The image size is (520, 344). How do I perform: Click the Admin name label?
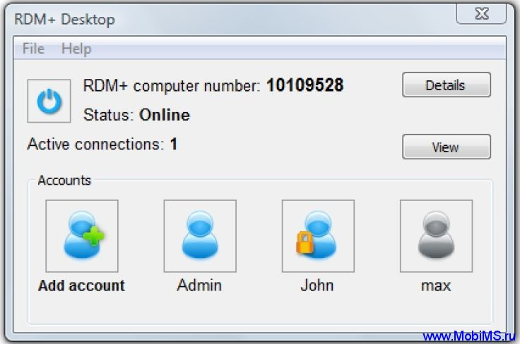tap(199, 285)
